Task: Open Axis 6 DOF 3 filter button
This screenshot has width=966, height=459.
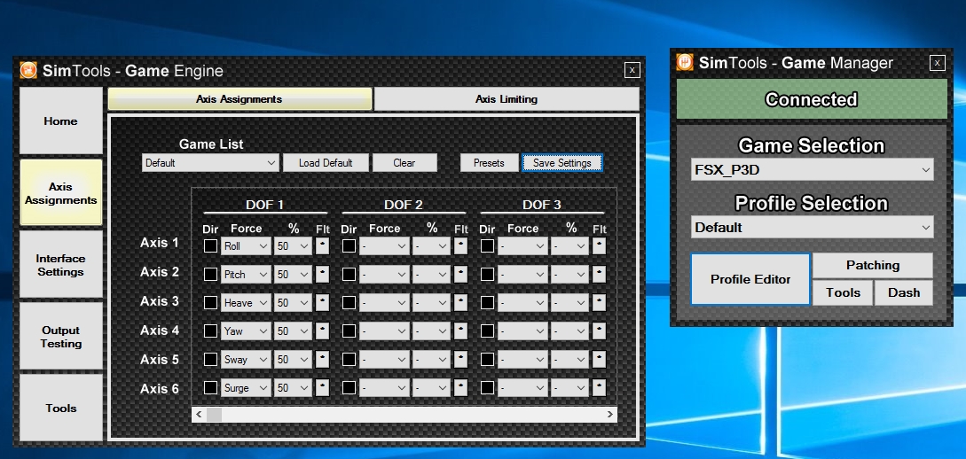Action: point(599,387)
